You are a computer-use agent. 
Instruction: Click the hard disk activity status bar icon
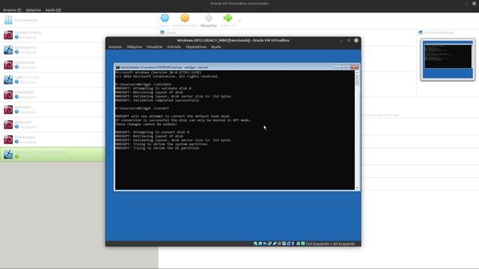[255, 244]
